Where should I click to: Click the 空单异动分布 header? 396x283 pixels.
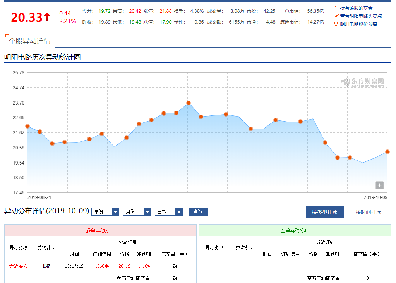(295, 230)
